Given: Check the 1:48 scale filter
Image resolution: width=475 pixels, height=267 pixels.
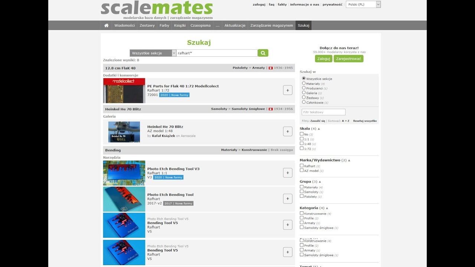Looking at the screenshot, I should [302, 144].
